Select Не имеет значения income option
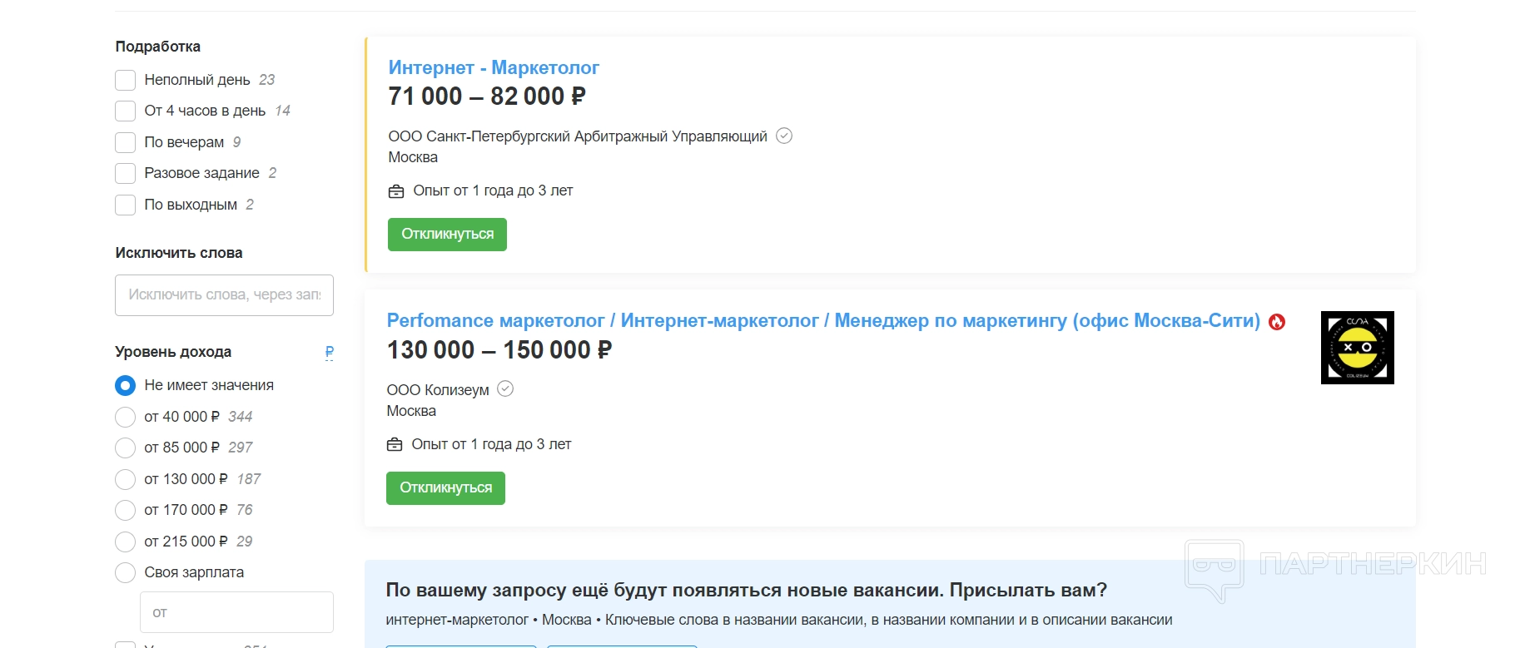 126,385
